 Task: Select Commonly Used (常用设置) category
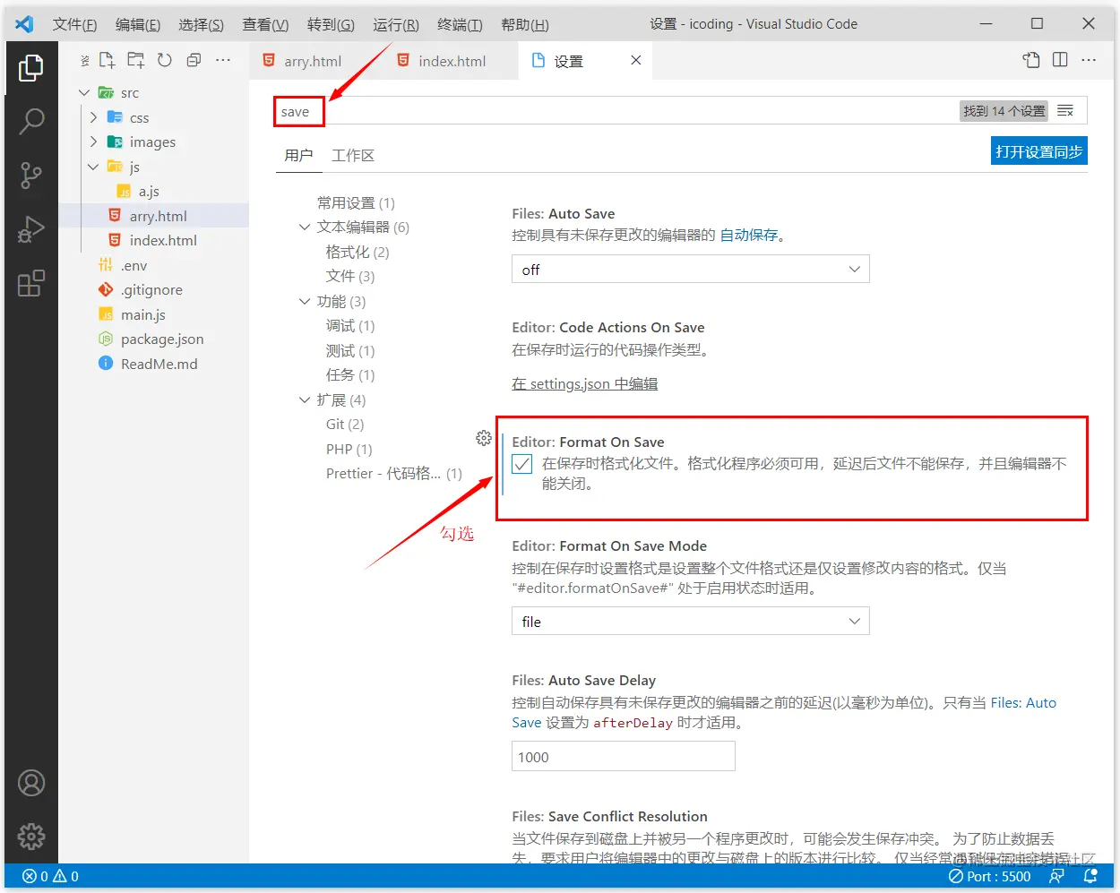pos(356,203)
